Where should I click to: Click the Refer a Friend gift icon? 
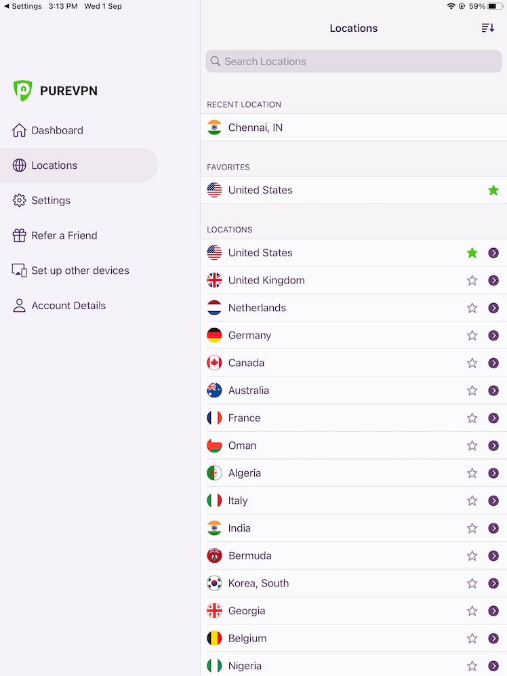coord(20,235)
